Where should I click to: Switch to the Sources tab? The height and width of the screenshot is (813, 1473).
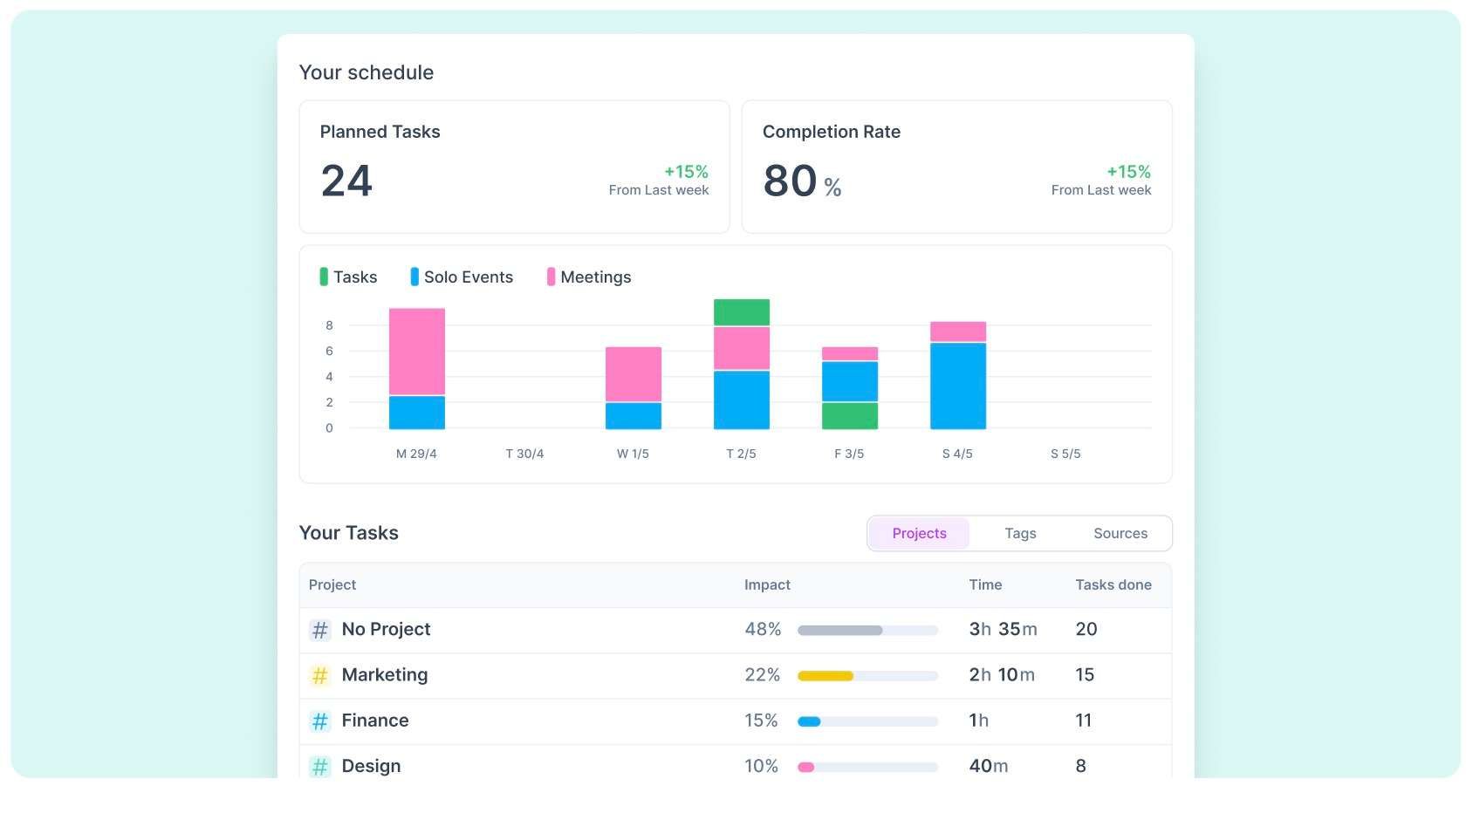tap(1120, 533)
